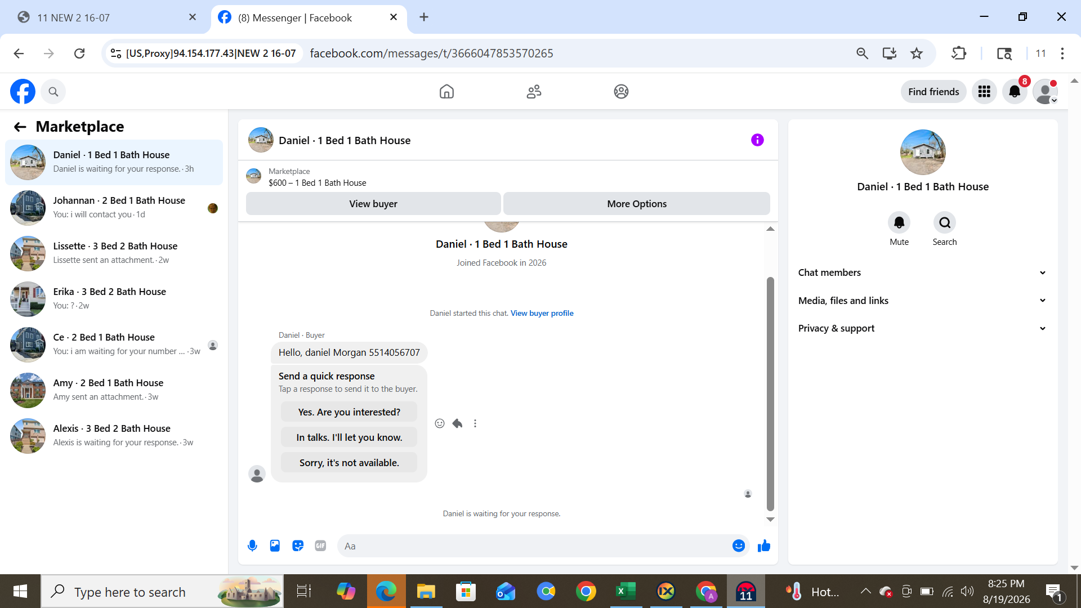Attach a file using the photo icon
The width and height of the screenshot is (1081, 608).
[x=275, y=546]
